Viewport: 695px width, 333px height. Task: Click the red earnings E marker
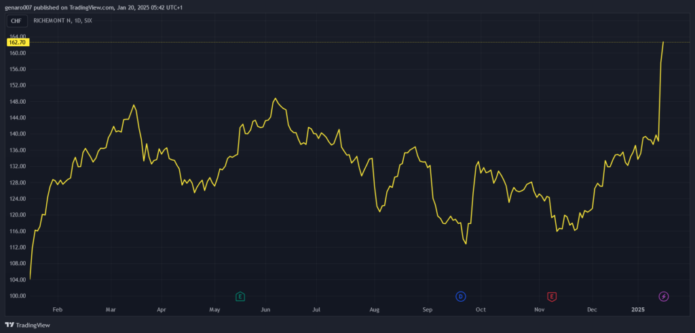point(552,296)
